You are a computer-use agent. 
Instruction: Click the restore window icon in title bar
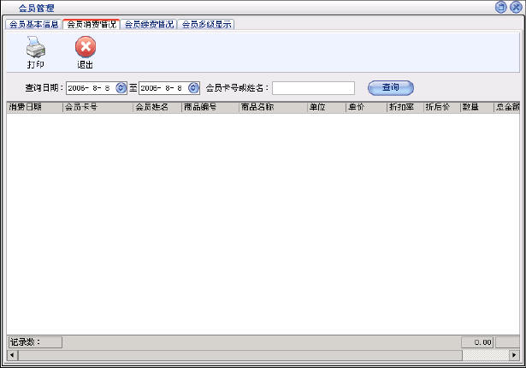click(500, 7)
